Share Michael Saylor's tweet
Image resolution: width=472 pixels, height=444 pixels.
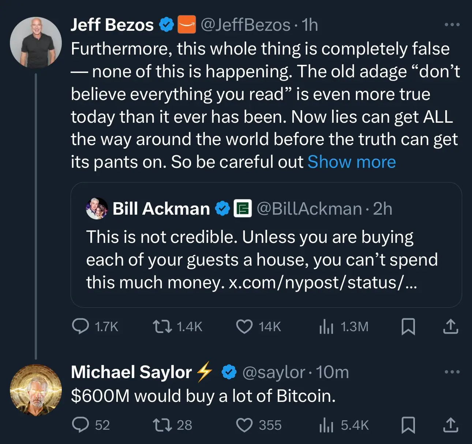pos(450,425)
